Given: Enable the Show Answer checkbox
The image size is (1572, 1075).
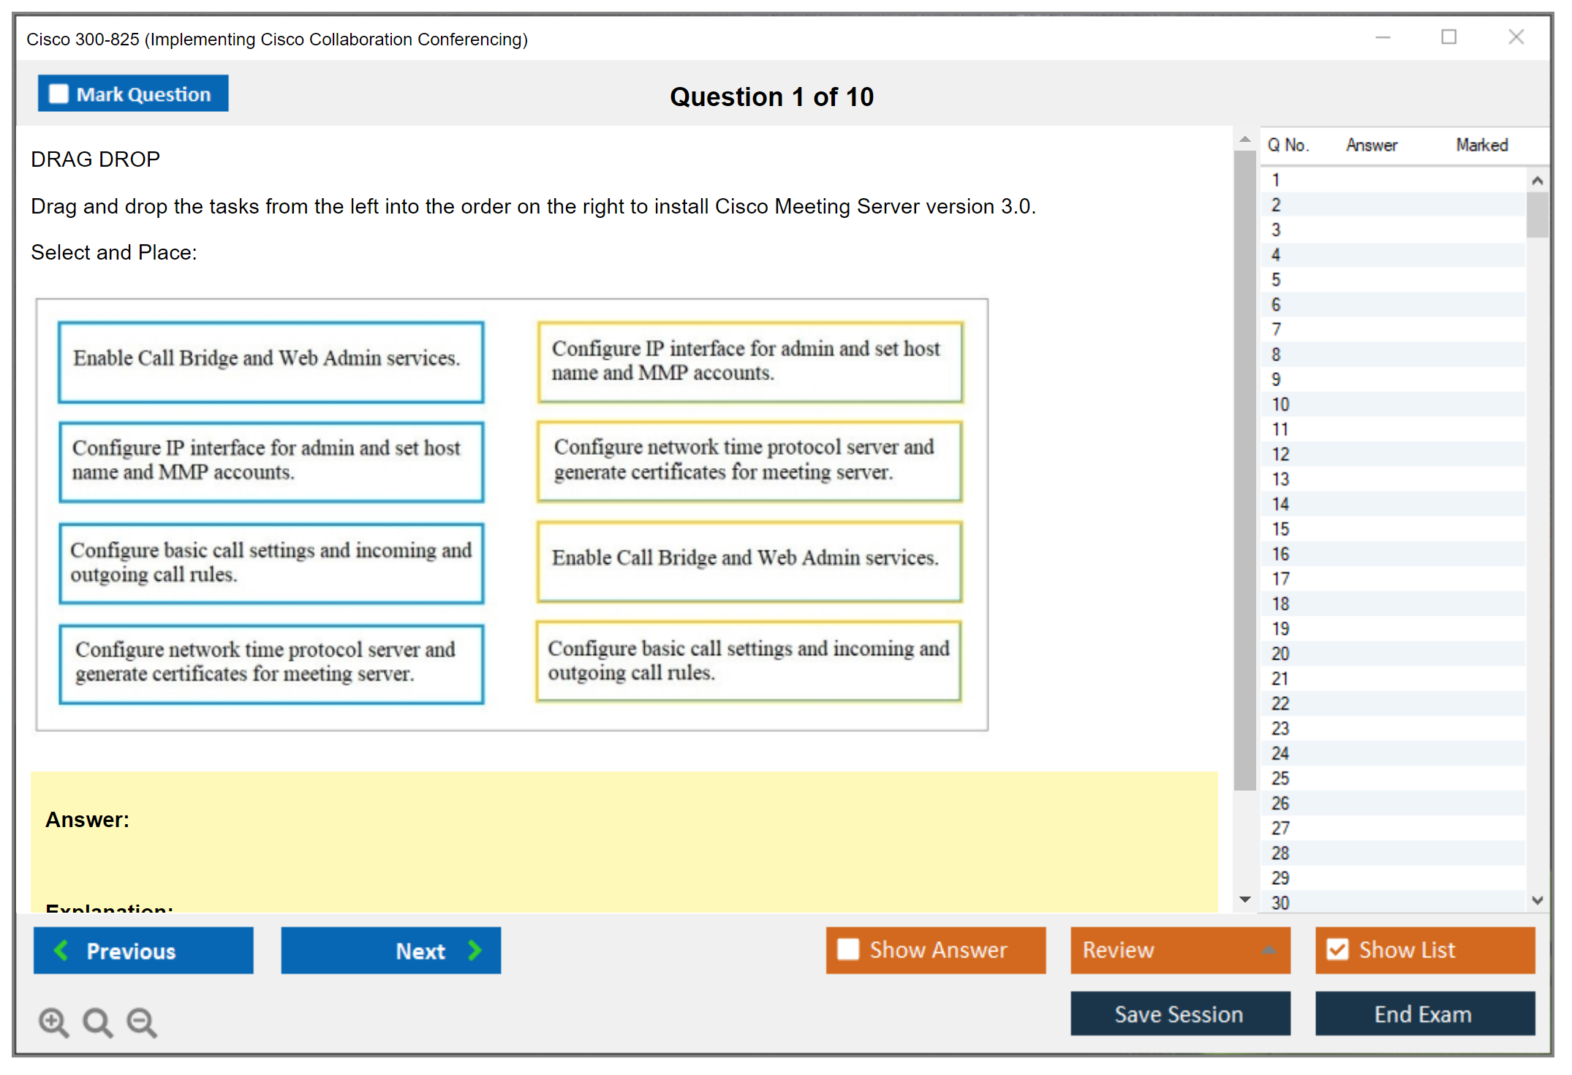Looking at the screenshot, I should pos(848,949).
